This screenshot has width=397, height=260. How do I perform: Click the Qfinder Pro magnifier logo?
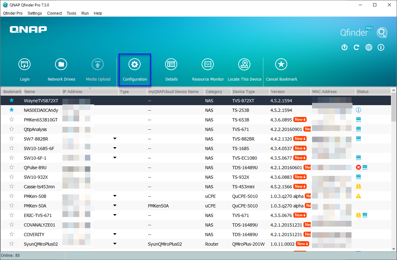(382, 32)
